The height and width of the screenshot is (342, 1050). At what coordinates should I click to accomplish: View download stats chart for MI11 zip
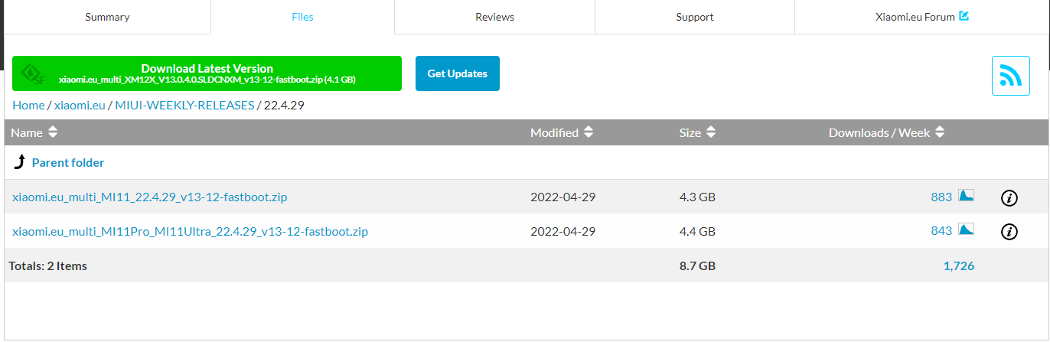point(966,196)
